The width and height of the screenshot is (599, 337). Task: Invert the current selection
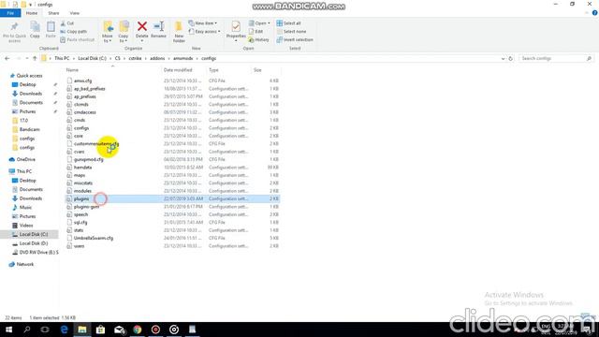[295, 39]
